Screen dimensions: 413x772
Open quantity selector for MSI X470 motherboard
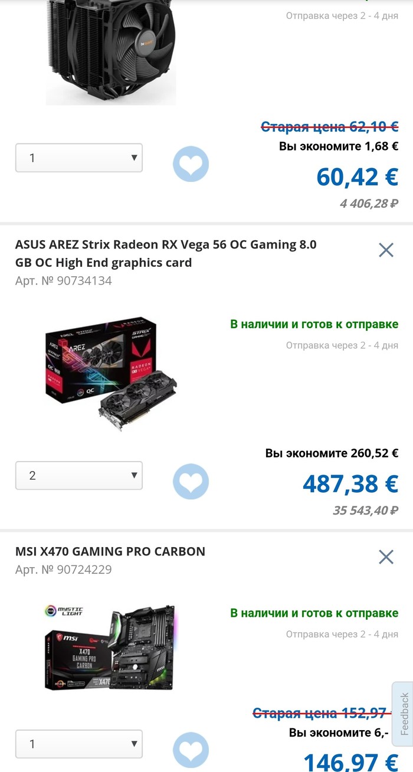(x=79, y=744)
